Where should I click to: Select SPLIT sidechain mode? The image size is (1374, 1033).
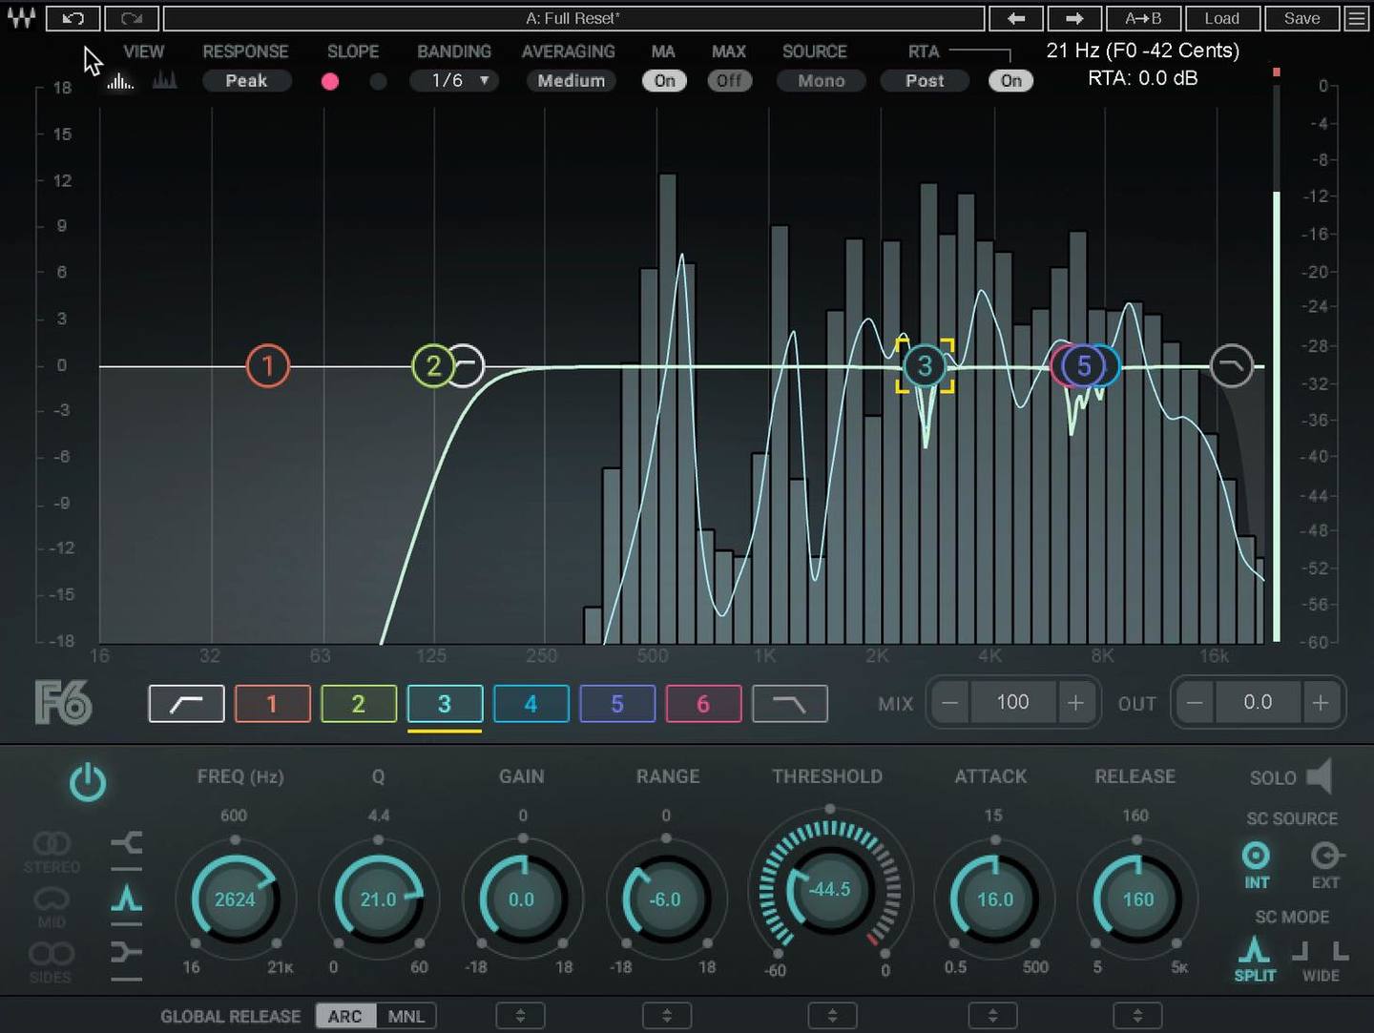(x=1255, y=959)
